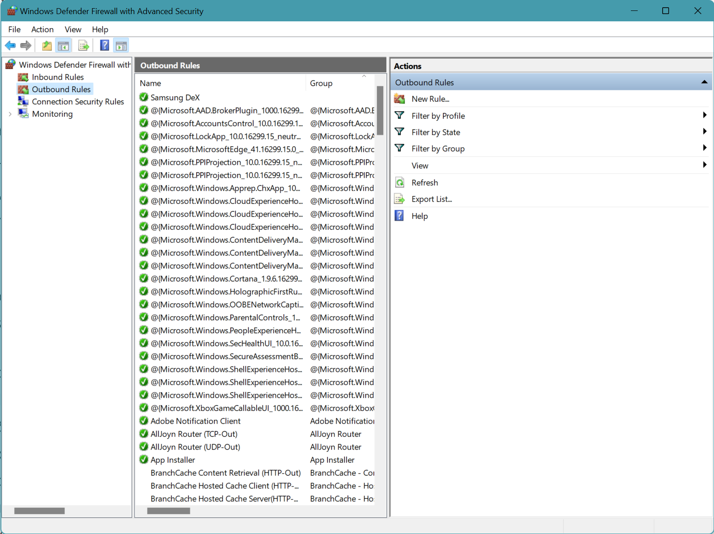Open the Filter by Profile submenu

click(x=704, y=115)
